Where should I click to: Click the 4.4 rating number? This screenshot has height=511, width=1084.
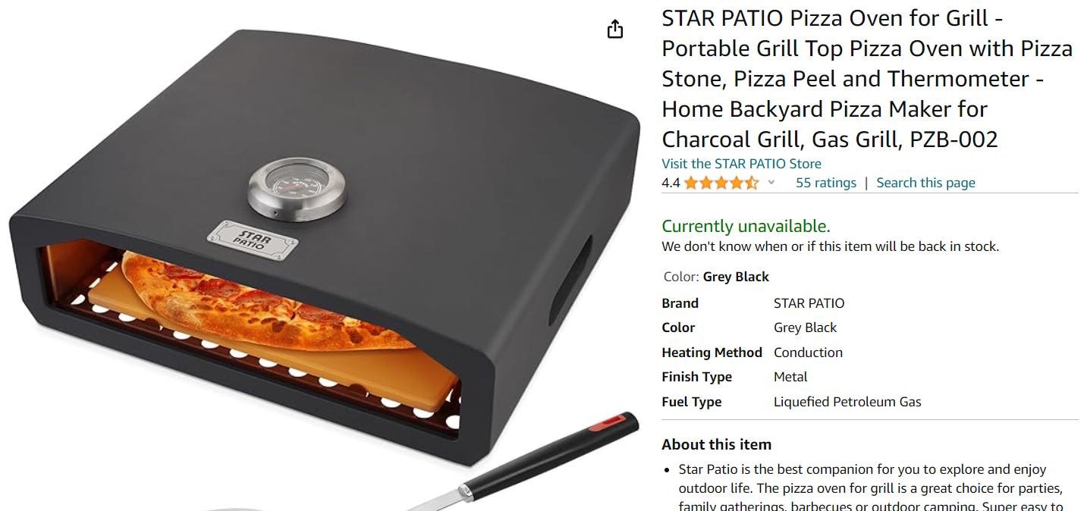pos(671,183)
